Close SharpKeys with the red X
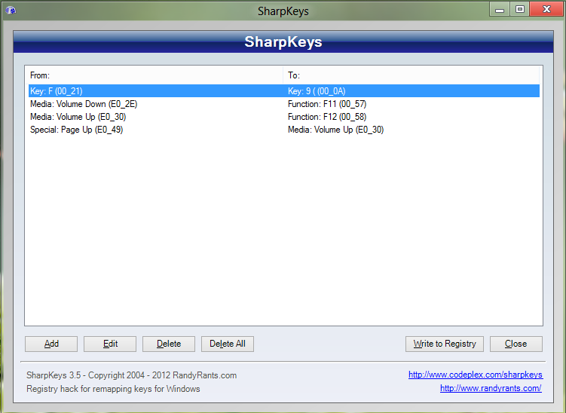 pyautogui.click(x=546, y=9)
